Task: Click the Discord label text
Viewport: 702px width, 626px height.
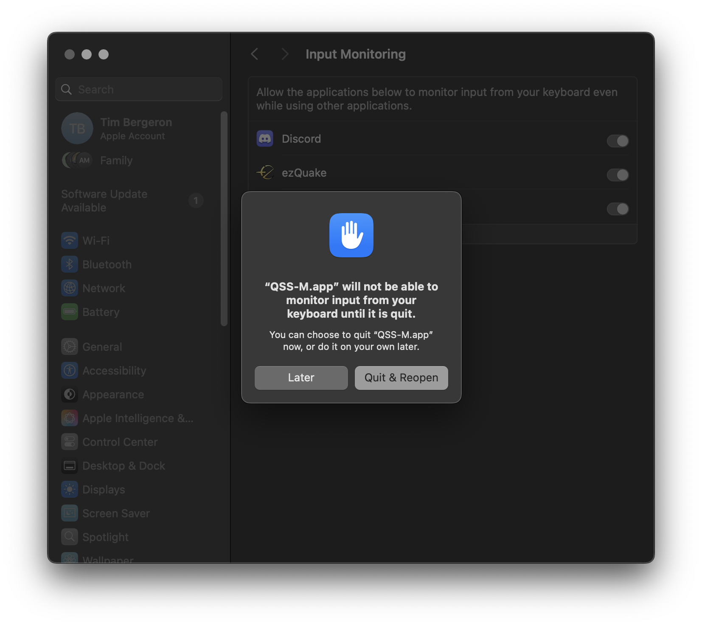Action: [301, 139]
